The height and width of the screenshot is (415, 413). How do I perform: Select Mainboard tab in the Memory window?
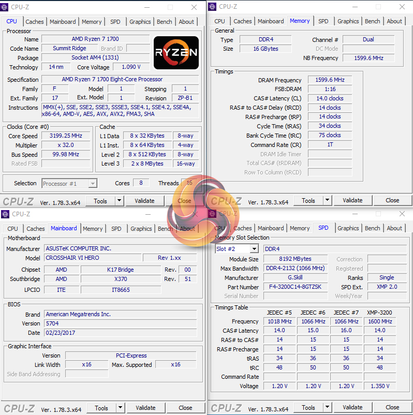click(x=271, y=21)
